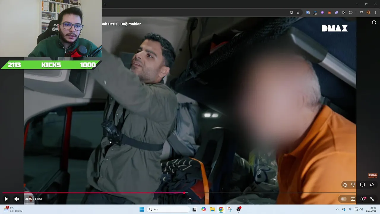Open the Chrome profile avatar
This screenshot has height=214, width=380.
(368, 12)
